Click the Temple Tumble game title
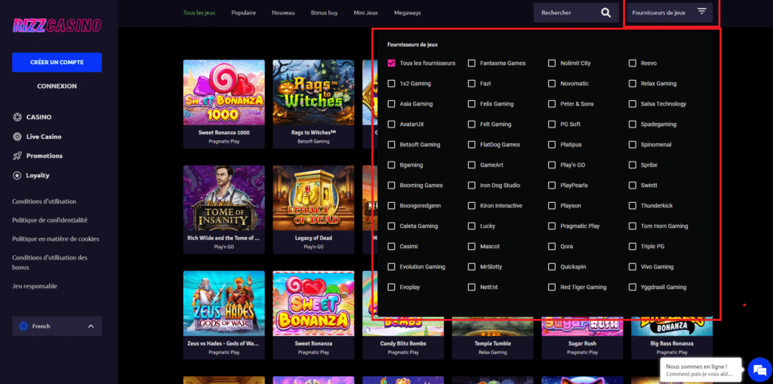Image resolution: width=773 pixels, height=384 pixels. [x=492, y=343]
